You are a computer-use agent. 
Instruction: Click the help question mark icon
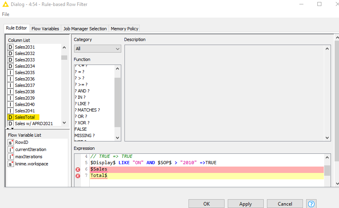coord(311,204)
